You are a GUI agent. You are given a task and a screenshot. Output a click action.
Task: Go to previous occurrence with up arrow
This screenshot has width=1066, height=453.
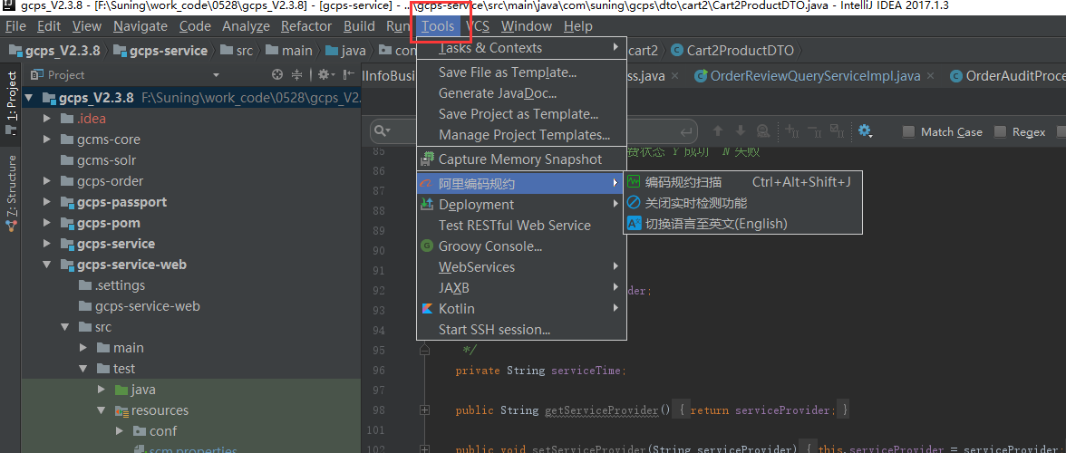718,131
